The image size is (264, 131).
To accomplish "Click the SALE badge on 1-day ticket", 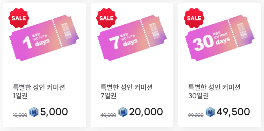I will click(x=19, y=18).
